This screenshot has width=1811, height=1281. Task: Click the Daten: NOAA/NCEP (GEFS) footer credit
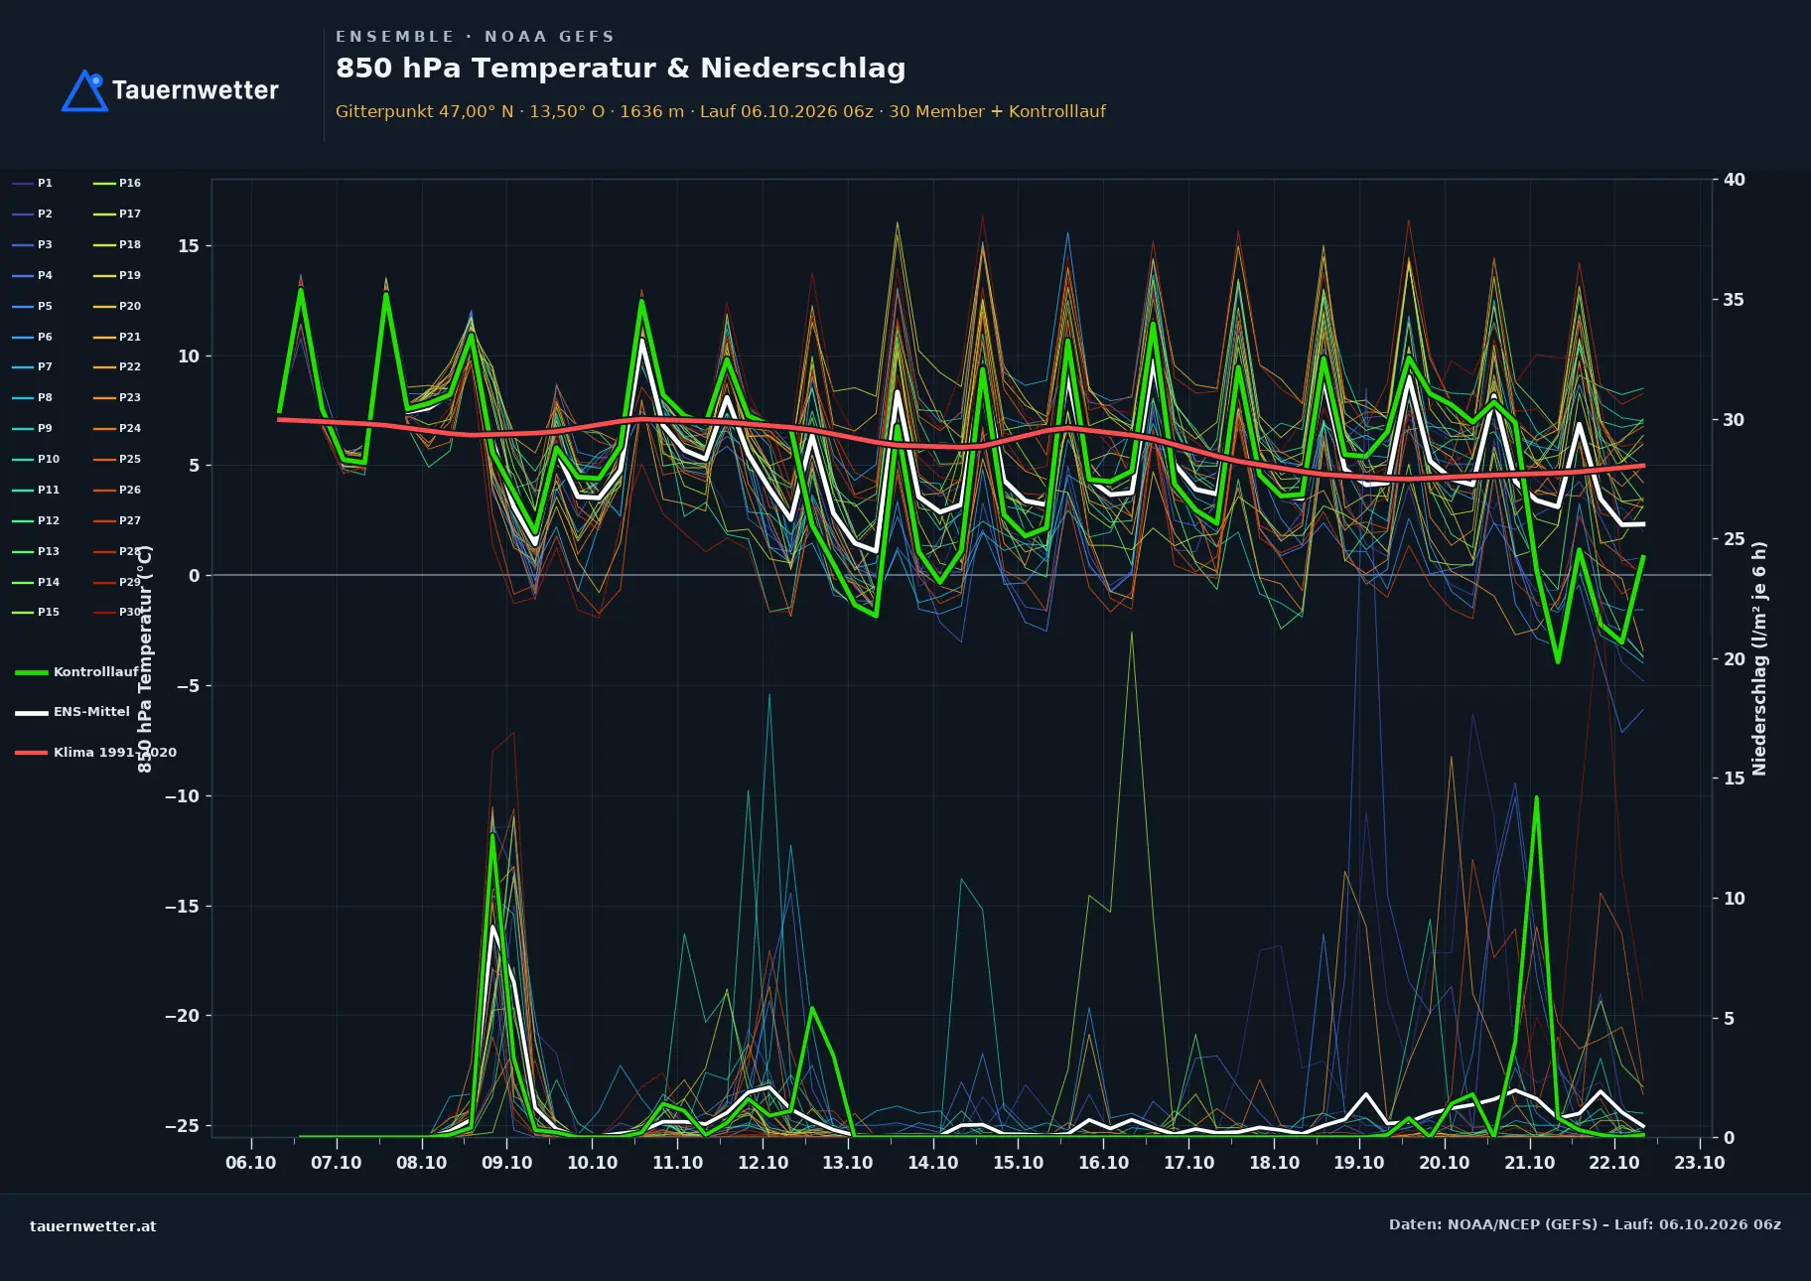tap(1585, 1224)
